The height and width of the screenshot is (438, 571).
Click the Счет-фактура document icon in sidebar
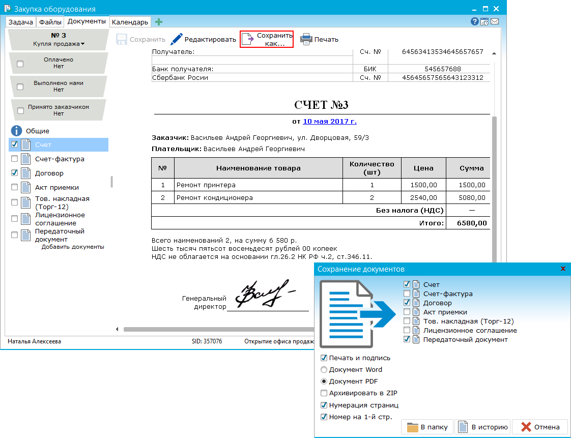click(25, 159)
